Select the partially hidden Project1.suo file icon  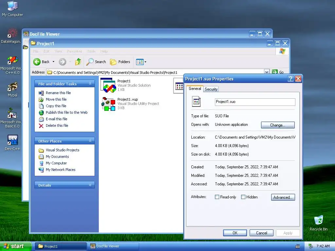click(179, 86)
